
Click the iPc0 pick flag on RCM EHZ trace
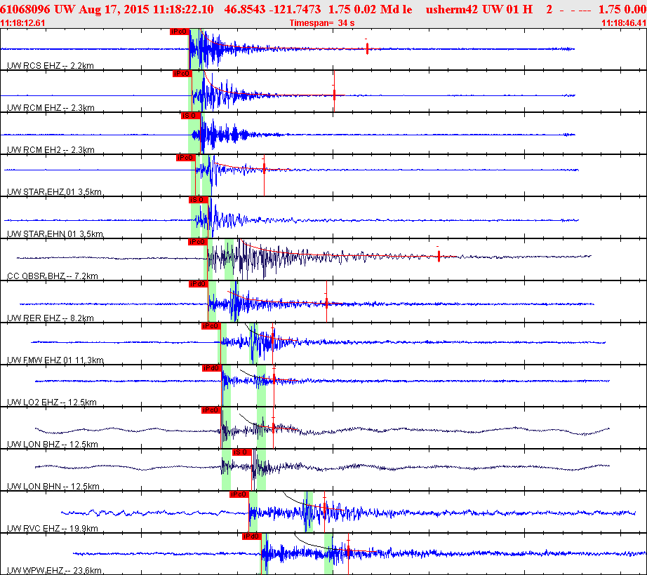pyautogui.click(x=182, y=74)
